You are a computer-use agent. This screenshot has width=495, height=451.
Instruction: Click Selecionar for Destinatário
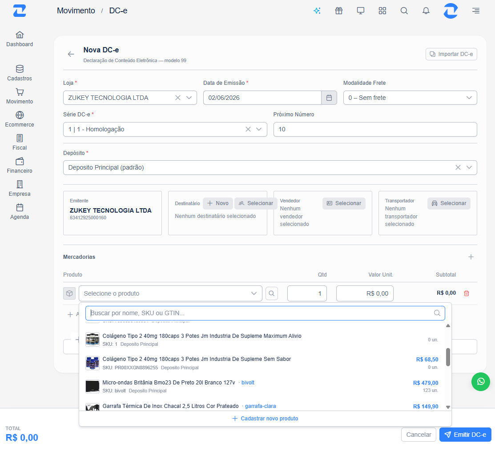256,203
